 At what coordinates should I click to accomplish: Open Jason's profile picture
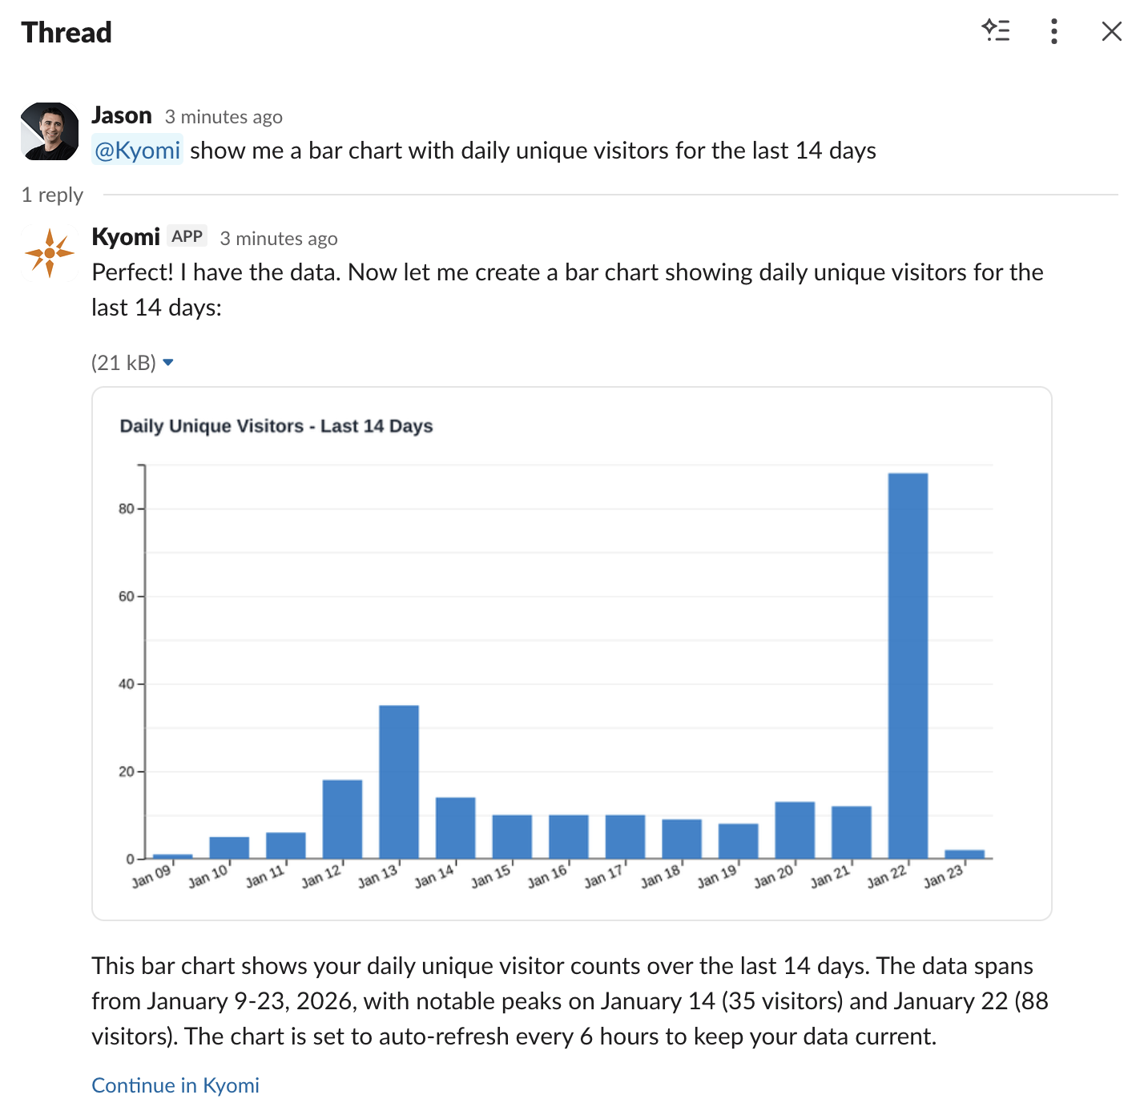(49, 131)
